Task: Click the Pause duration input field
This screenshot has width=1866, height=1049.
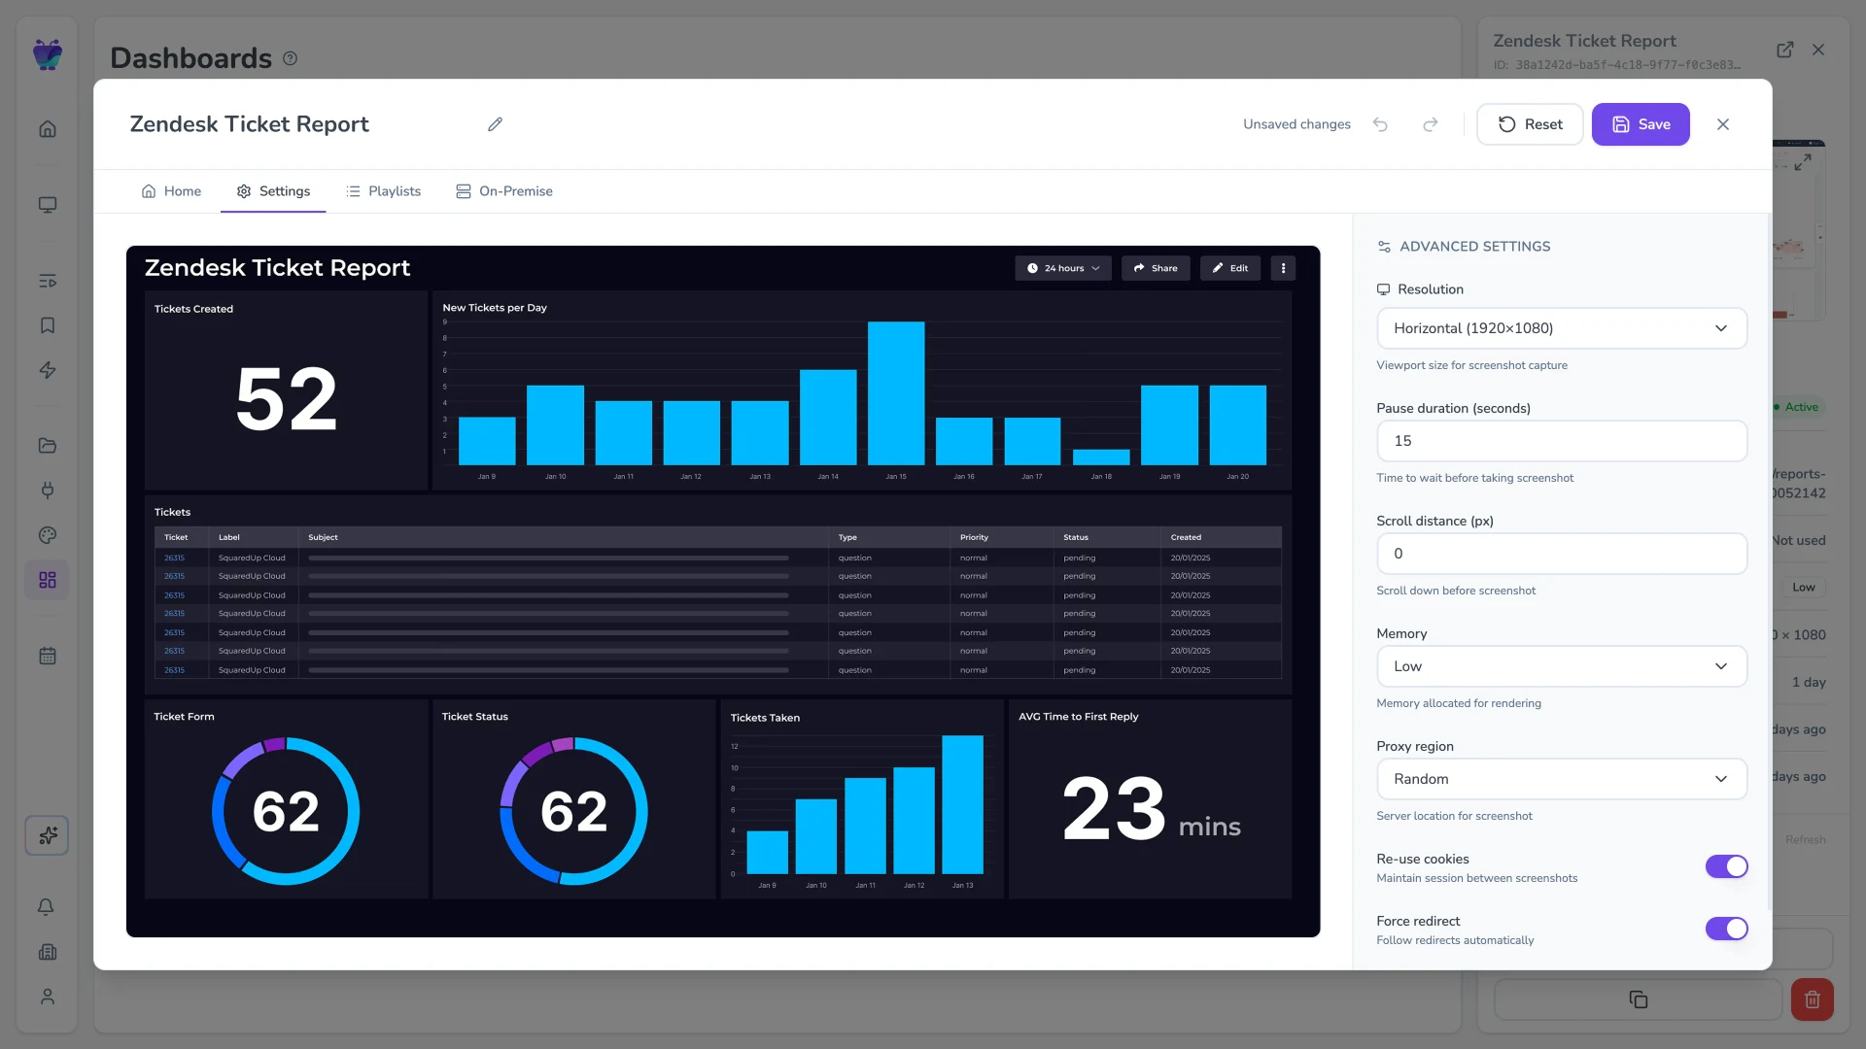Action: tap(1562, 441)
